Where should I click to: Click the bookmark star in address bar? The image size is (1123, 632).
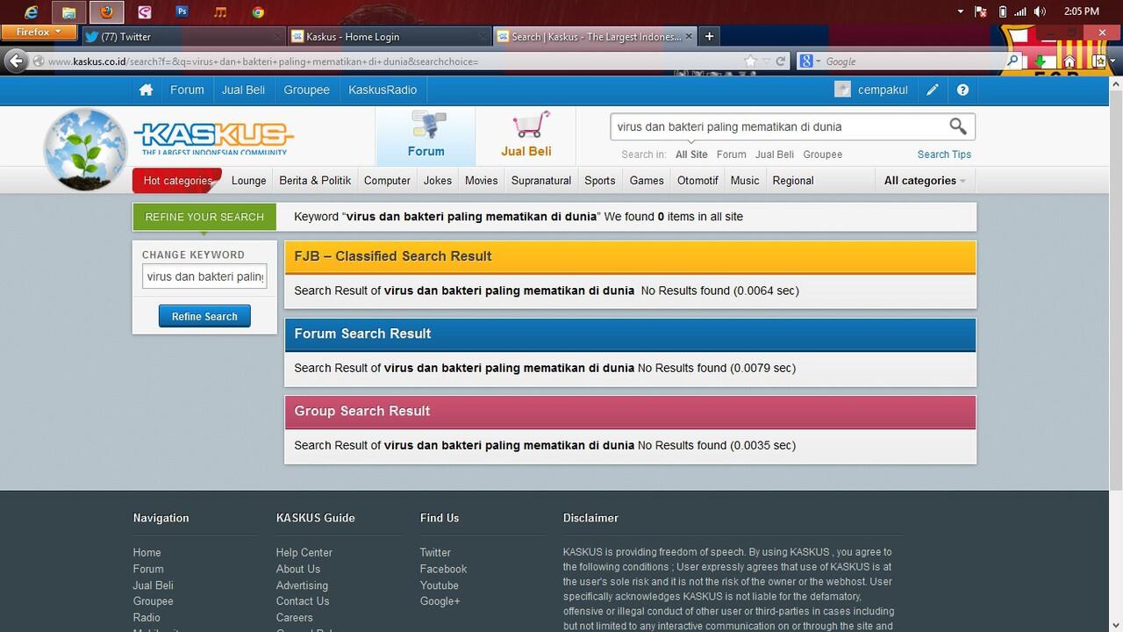[750, 61]
